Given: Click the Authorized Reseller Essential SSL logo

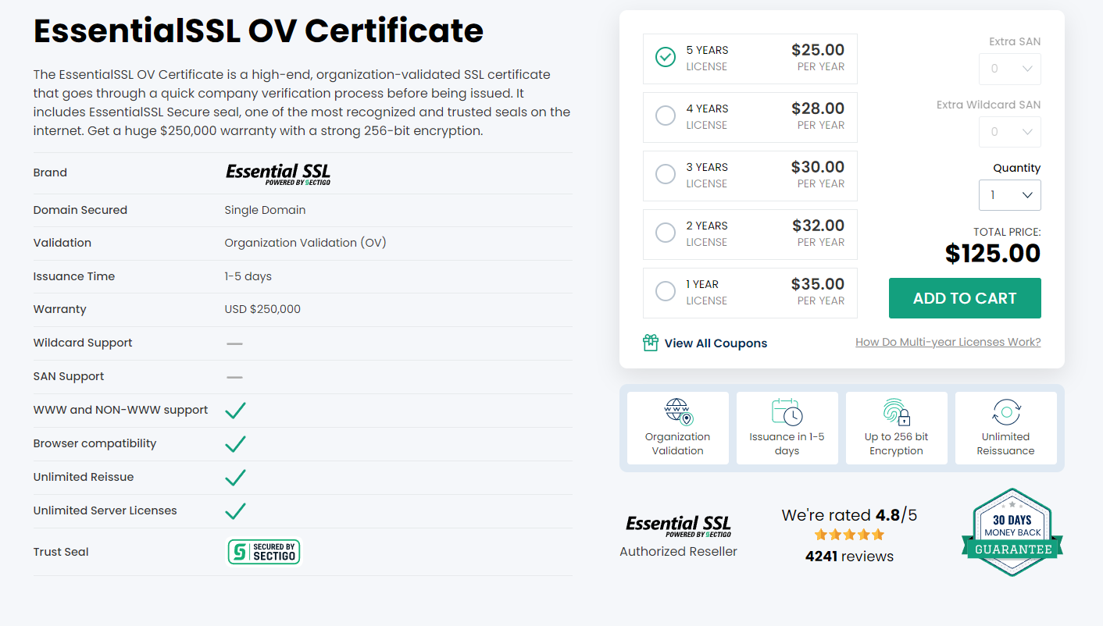Looking at the screenshot, I should point(678,526).
